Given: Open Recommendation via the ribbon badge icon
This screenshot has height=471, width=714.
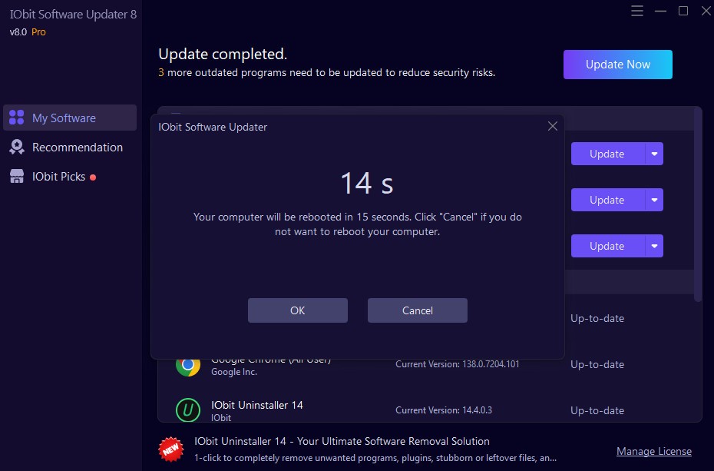Looking at the screenshot, I should click(15, 147).
